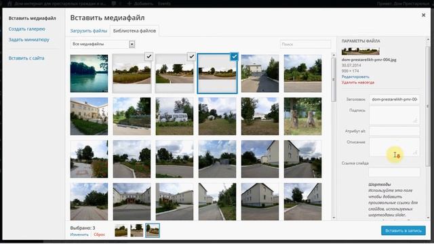Click the 'Атрибут alt' field

[394, 131]
